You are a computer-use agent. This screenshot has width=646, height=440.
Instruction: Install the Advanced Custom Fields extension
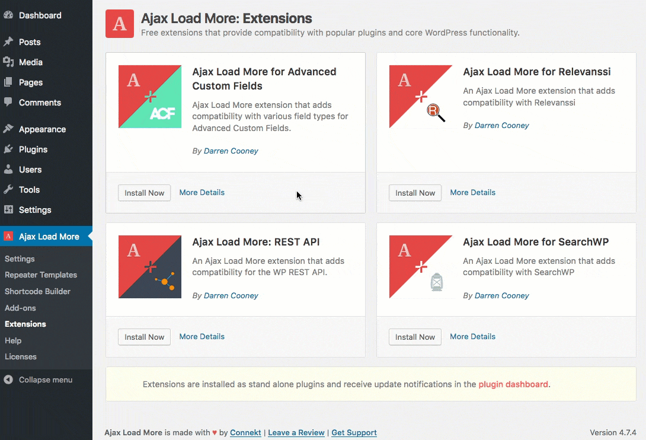(x=144, y=193)
